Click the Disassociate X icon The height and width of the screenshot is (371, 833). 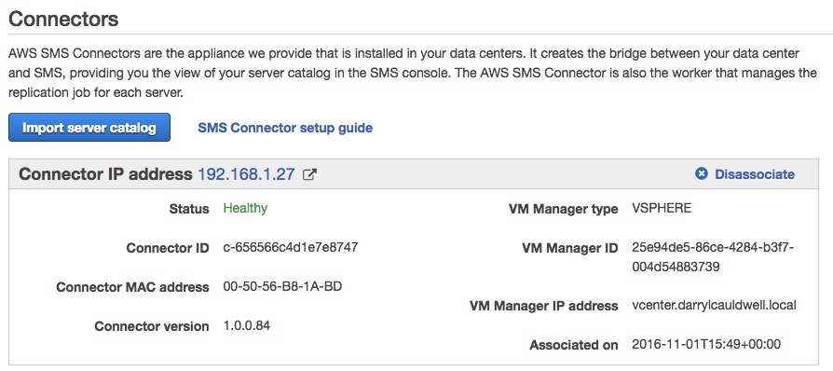[702, 173]
